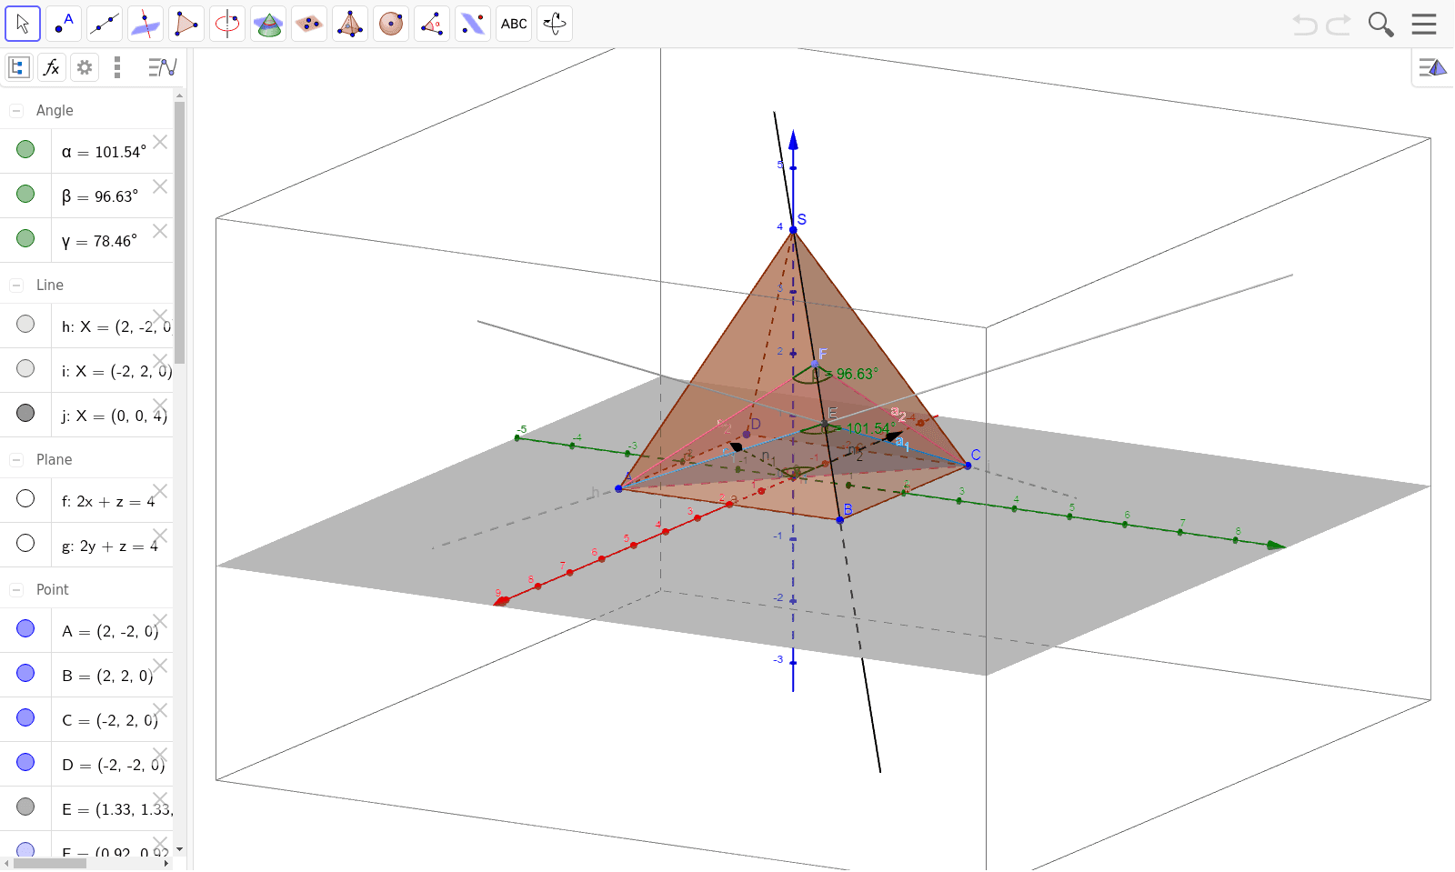The image size is (1455, 872).
Task: Select the C = (-2, 2, 0) entry
Action: click(x=110, y=721)
